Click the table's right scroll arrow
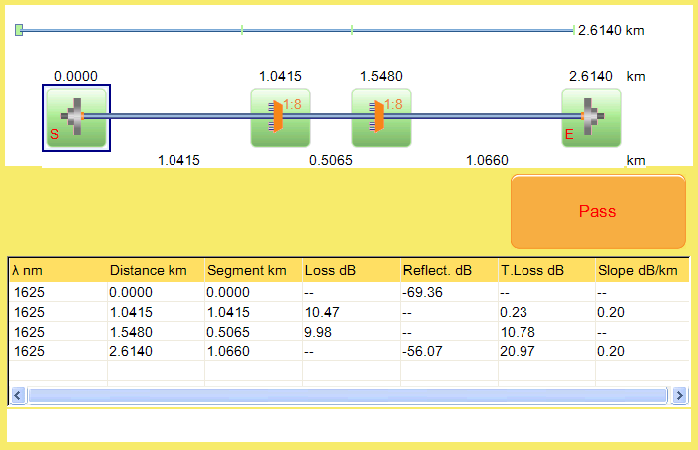Screen dimensions: 698x450 tap(679, 395)
